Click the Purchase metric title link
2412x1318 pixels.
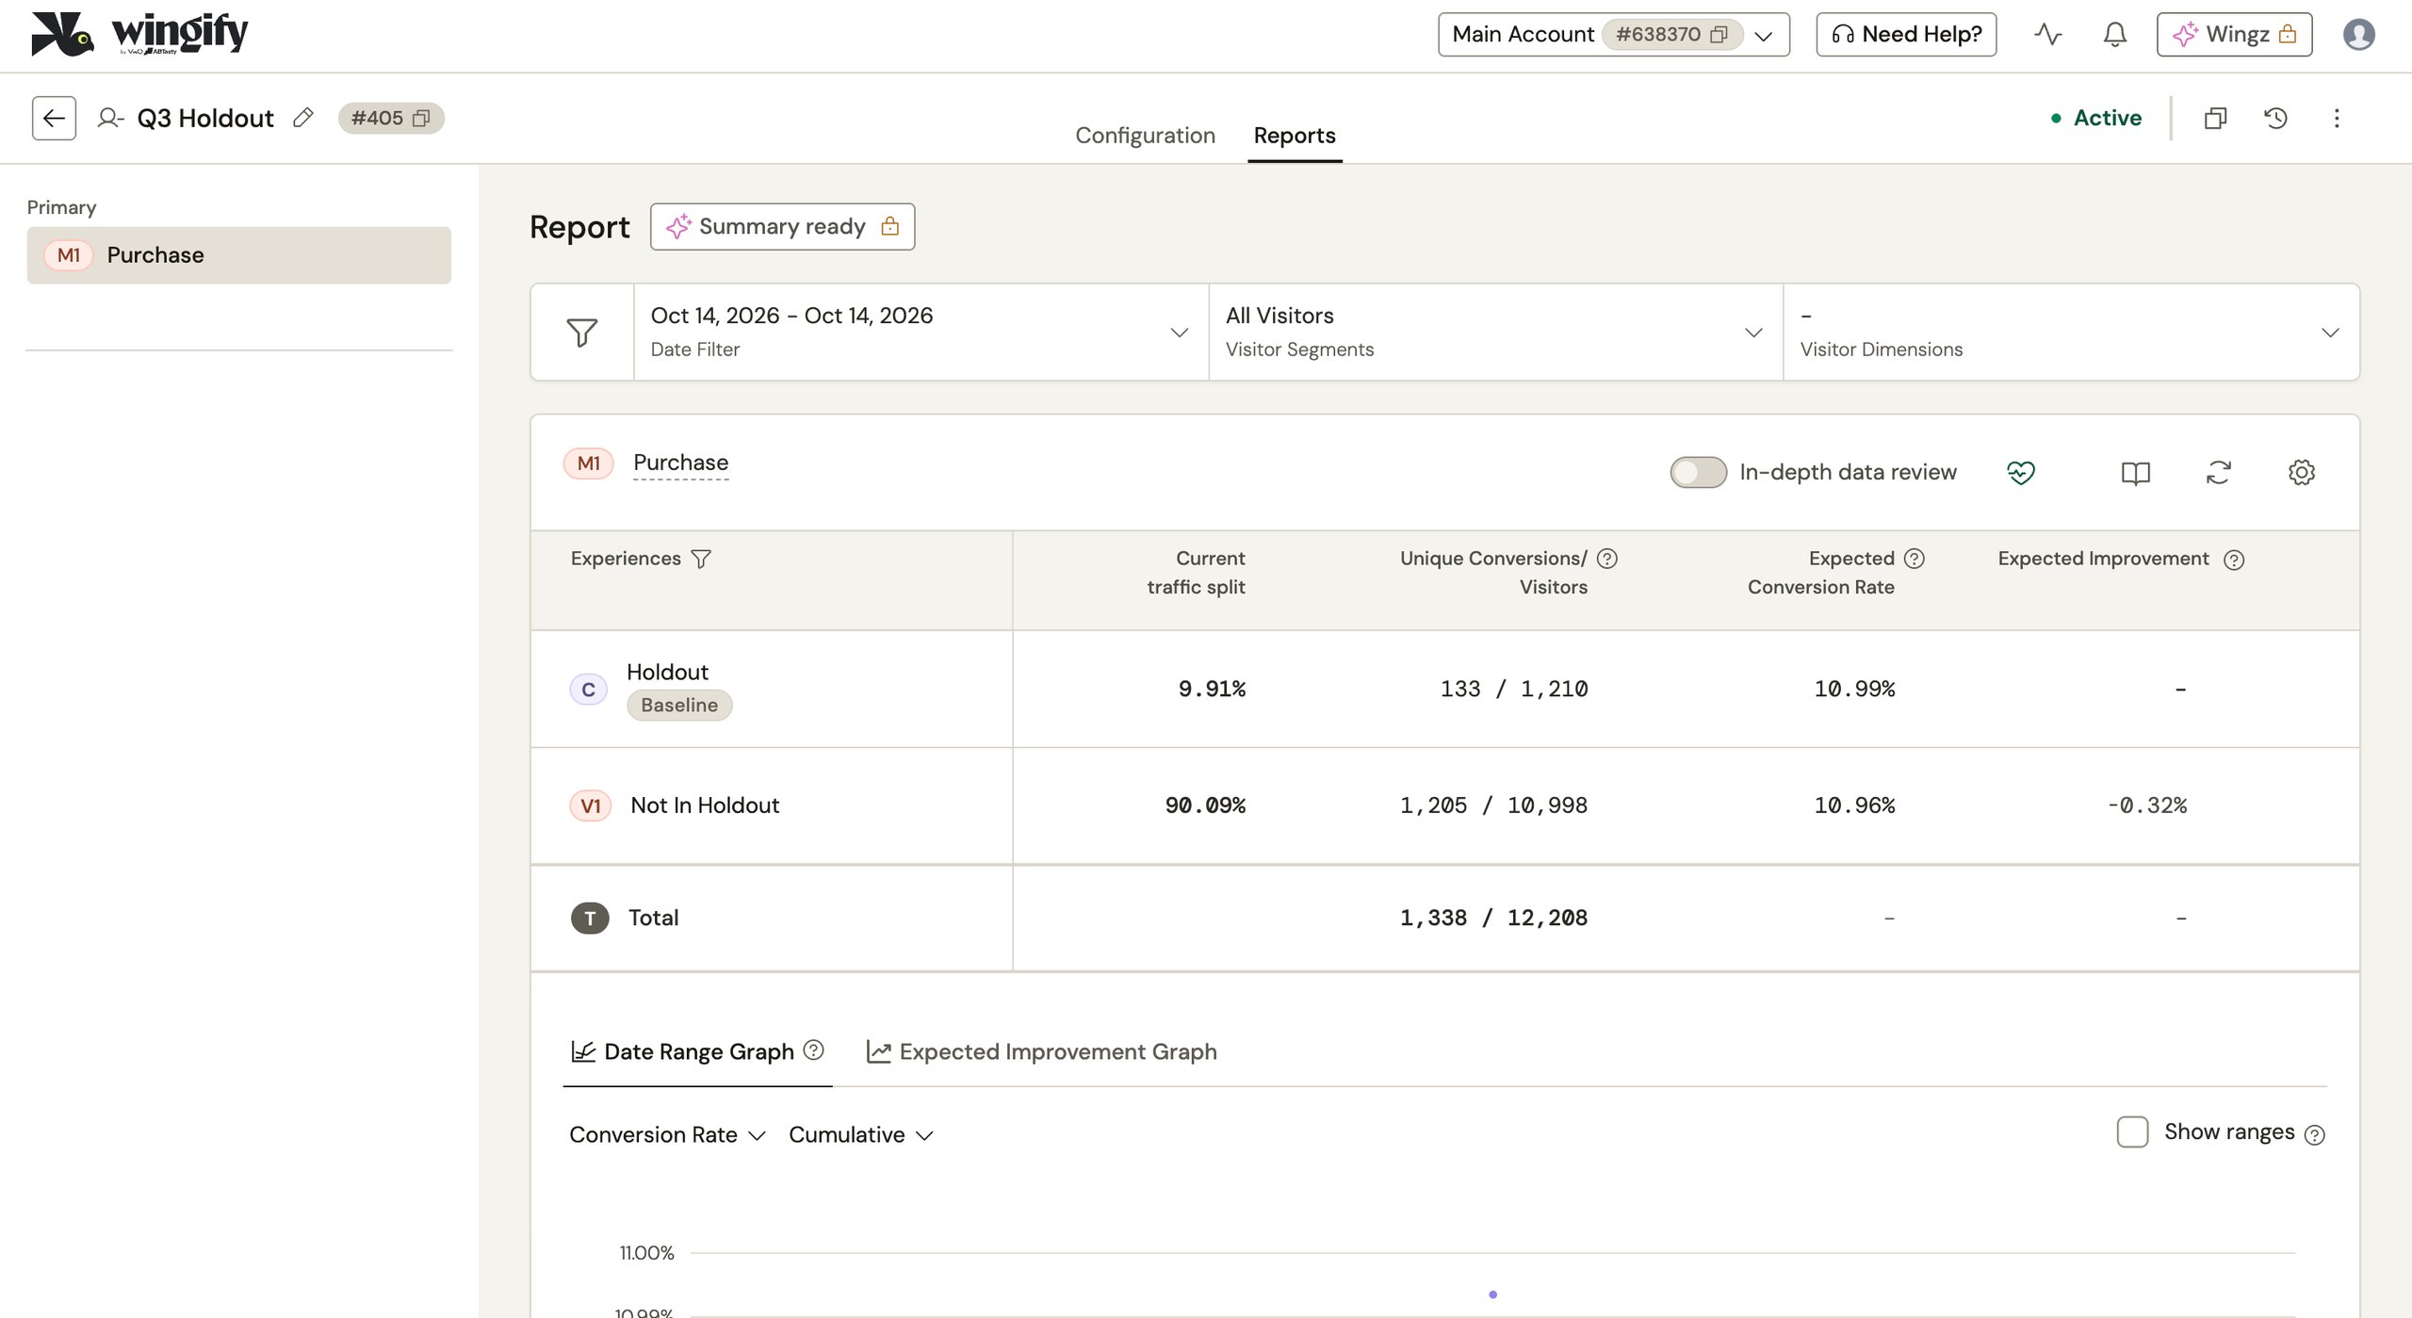pos(680,463)
